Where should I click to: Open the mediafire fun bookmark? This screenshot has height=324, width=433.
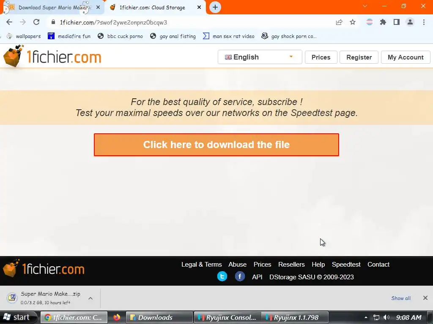[69, 36]
